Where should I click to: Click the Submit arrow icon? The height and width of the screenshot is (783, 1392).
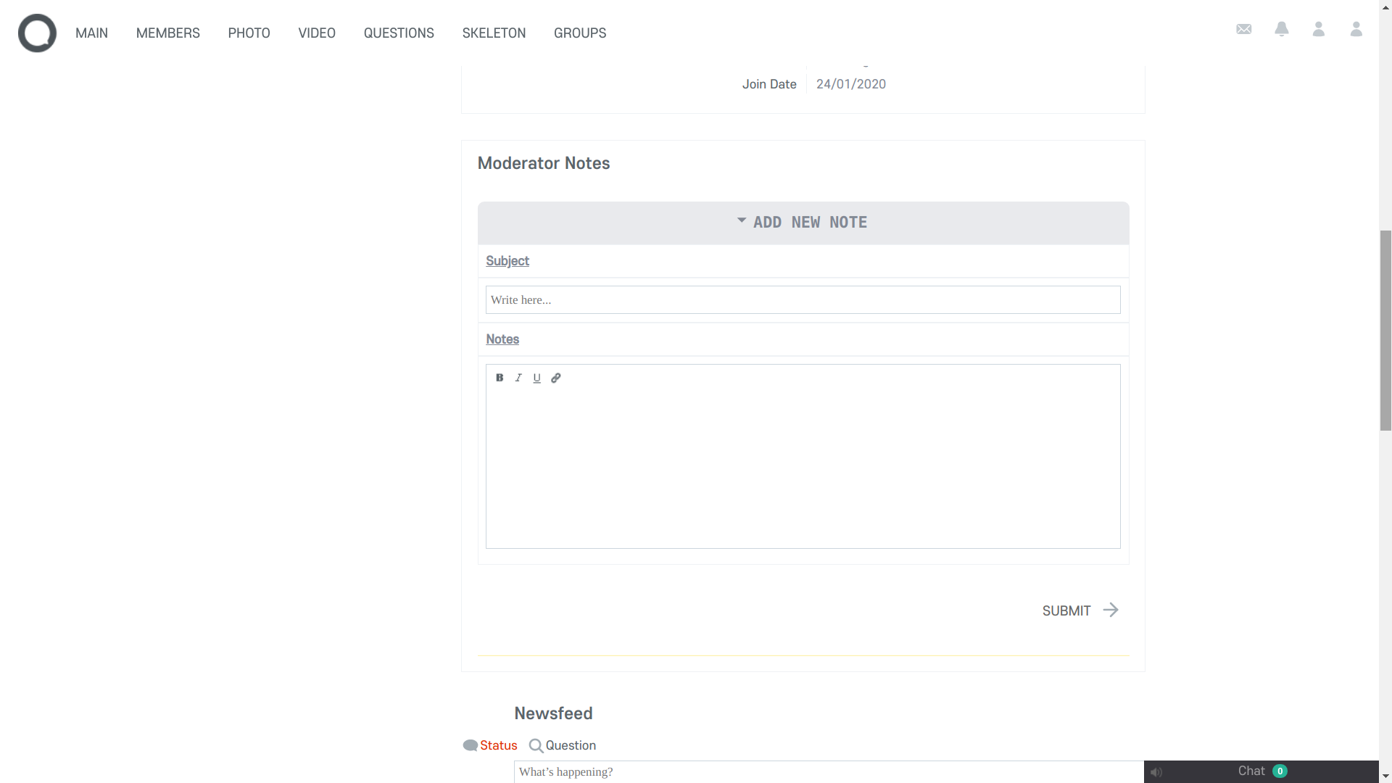pos(1111,610)
